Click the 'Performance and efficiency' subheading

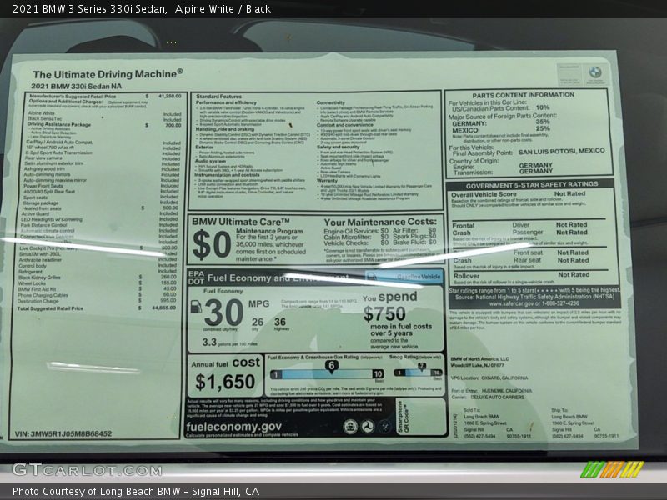point(226,102)
